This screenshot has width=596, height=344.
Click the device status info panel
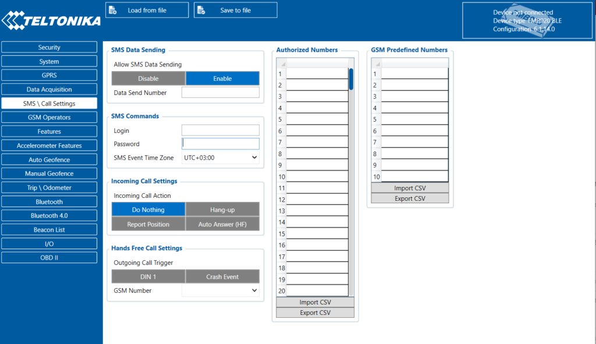(x=527, y=20)
